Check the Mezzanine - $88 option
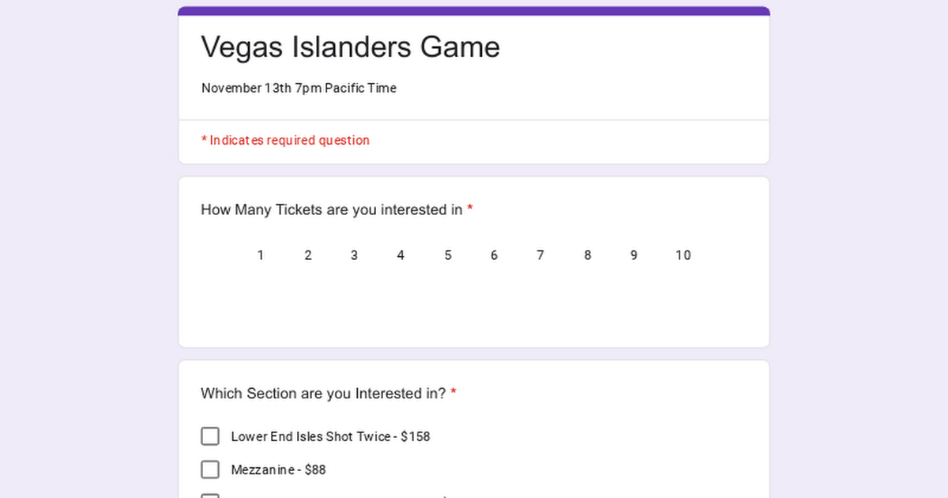 point(210,470)
